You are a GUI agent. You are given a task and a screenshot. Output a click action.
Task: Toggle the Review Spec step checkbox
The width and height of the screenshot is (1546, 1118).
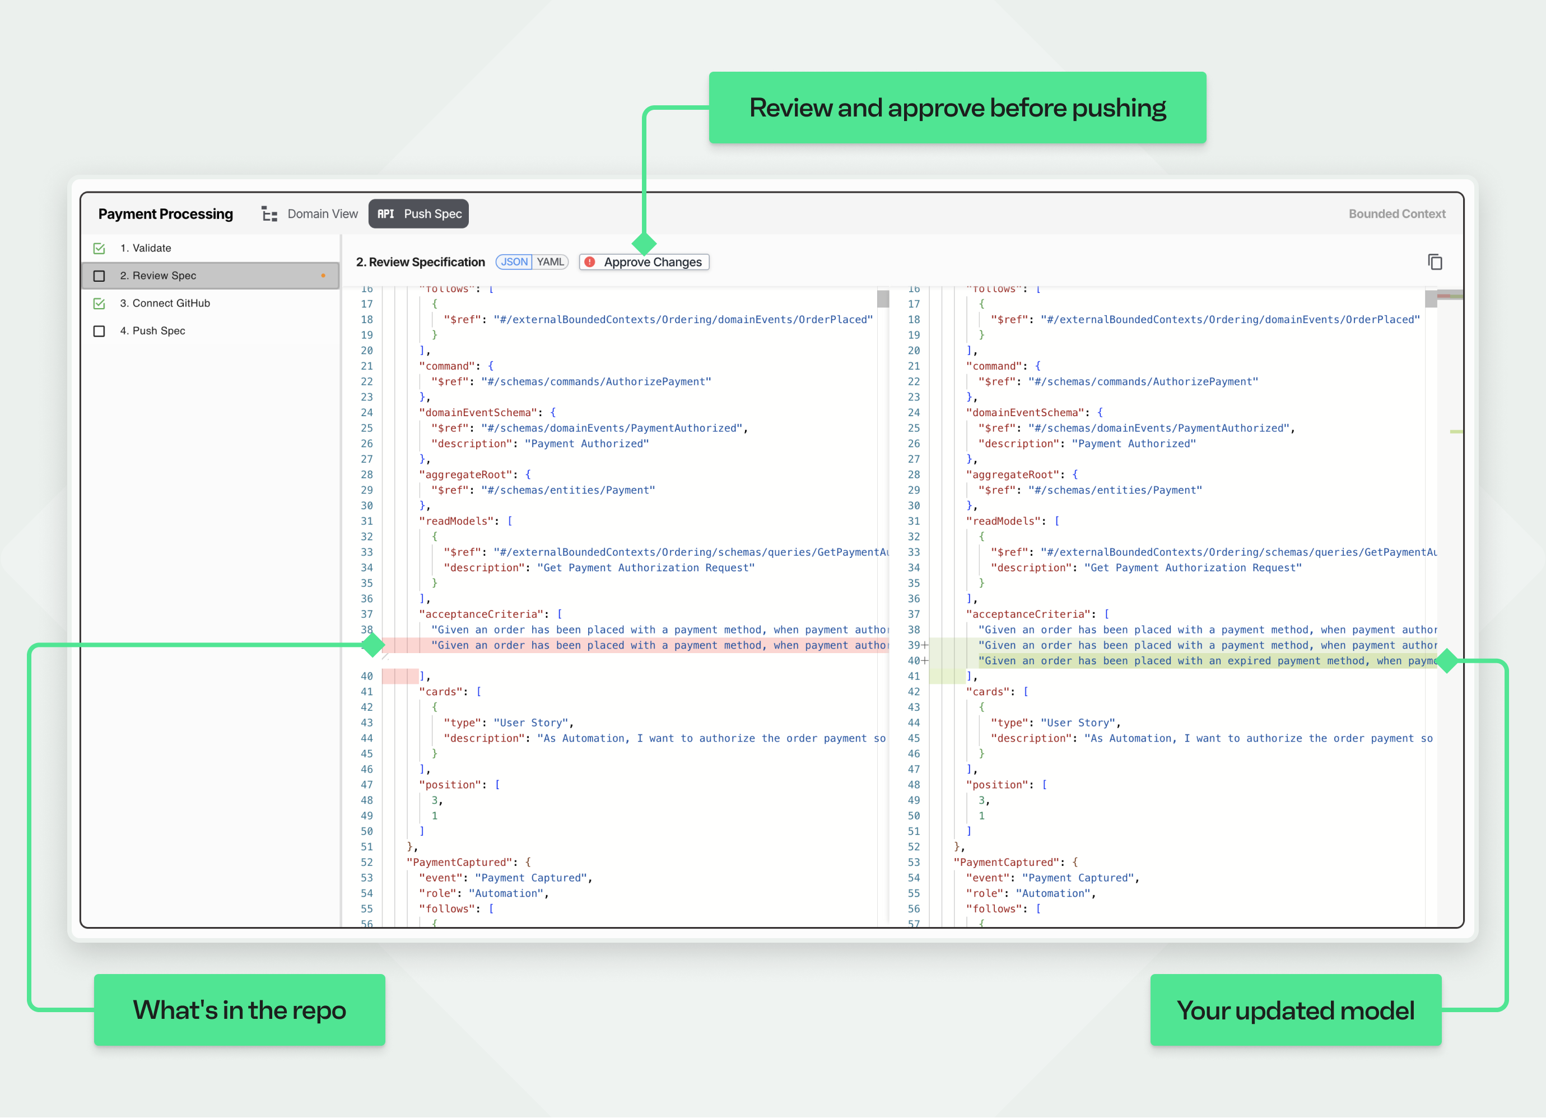[x=100, y=276]
